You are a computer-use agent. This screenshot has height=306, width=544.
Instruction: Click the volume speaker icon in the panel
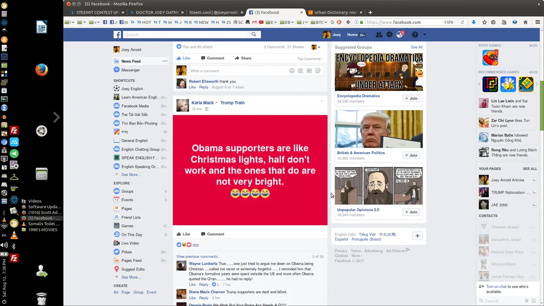pyautogui.click(x=4, y=245)
